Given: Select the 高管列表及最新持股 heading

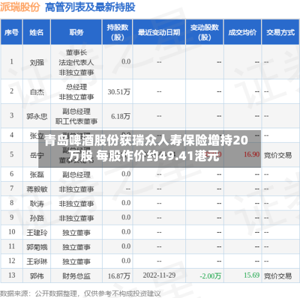Looking at the screenshot, I should click(x=90, y=7).
